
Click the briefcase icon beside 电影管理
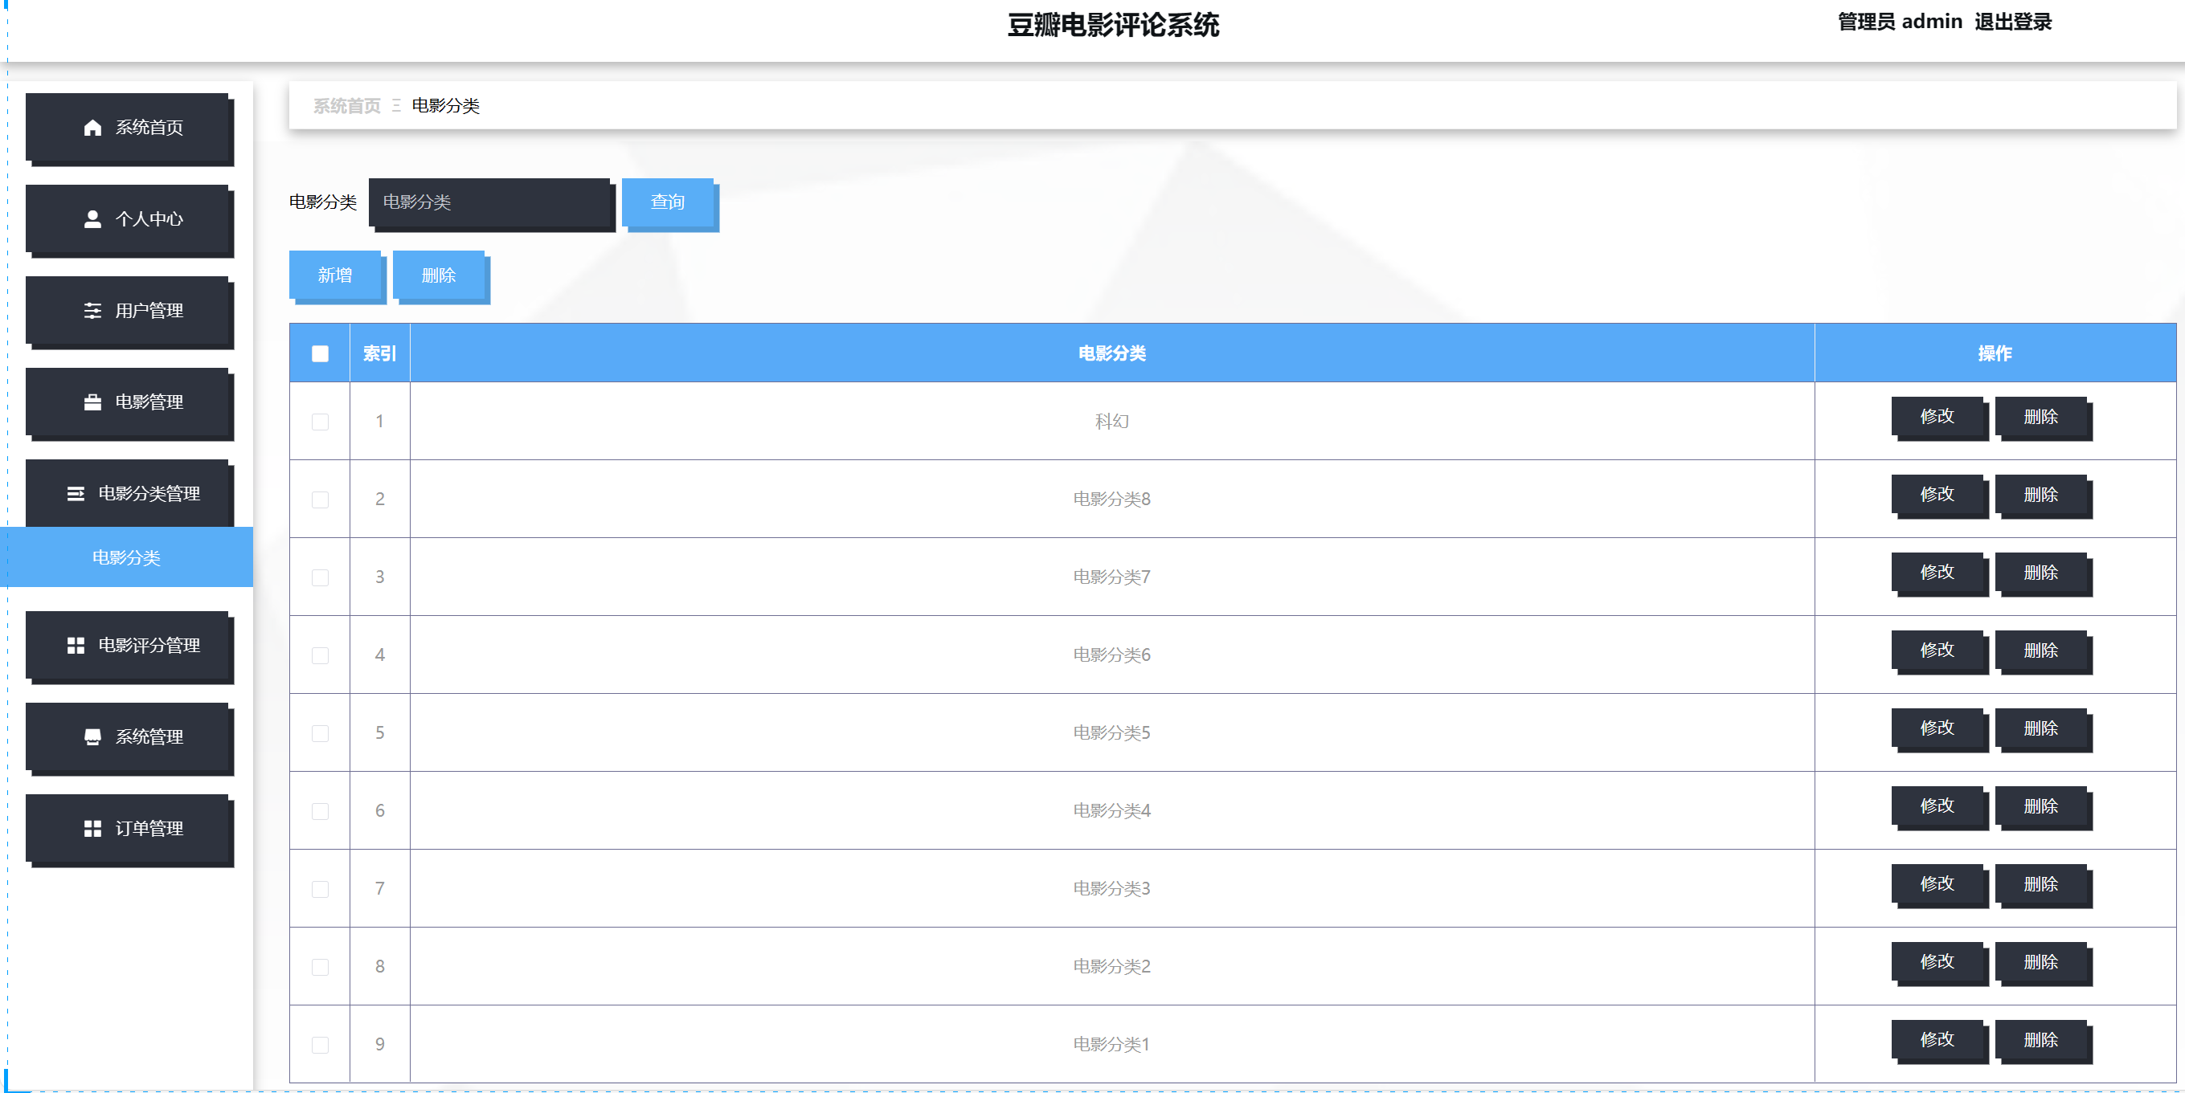pyautogui.click(x=92, y=402)
